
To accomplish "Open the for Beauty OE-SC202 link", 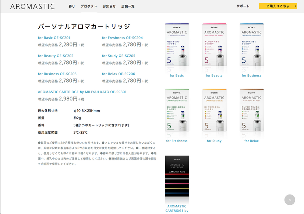I will 56,56.
